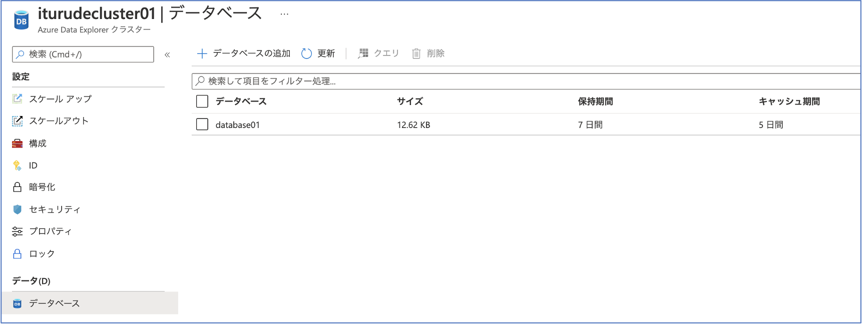862x324 pixels.
Task: Click the 削除 button label
Action: point(436,53)
